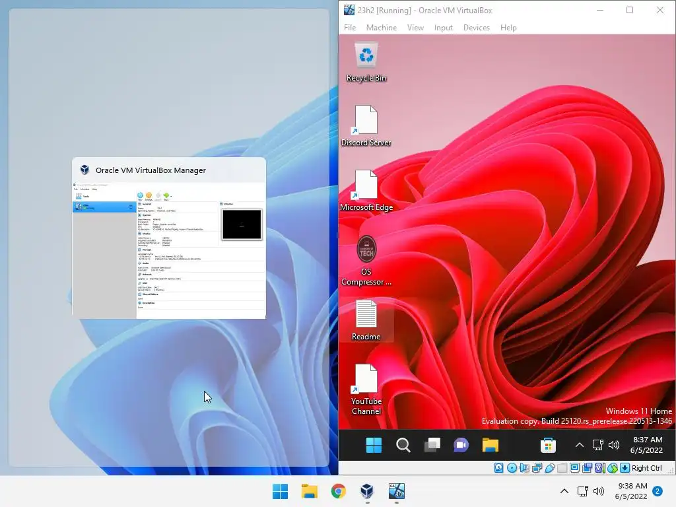Click the grey shared folders icon in status bar
This screenshot has width=676, height=507.
point(562,468)
